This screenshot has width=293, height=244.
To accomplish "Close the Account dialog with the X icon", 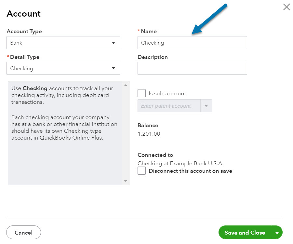I will click(286, 7).
